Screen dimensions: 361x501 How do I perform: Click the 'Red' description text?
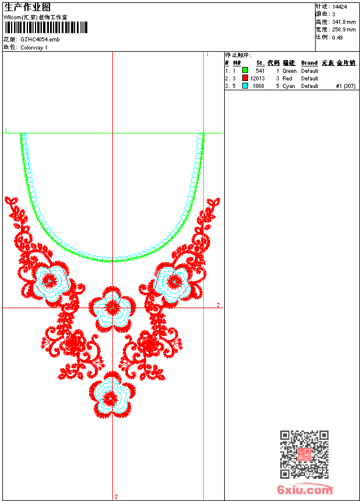tap(287, 78)
